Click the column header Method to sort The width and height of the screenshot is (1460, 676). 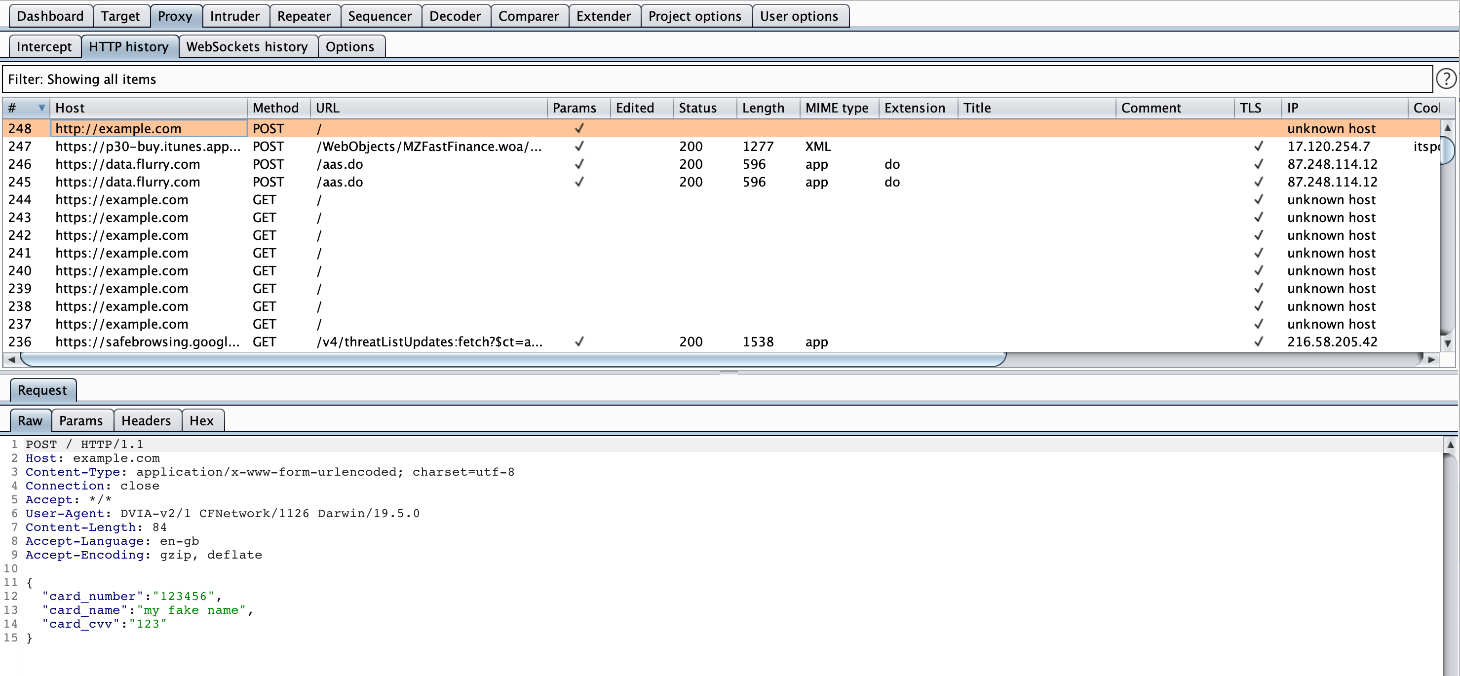tap(276, 109)
